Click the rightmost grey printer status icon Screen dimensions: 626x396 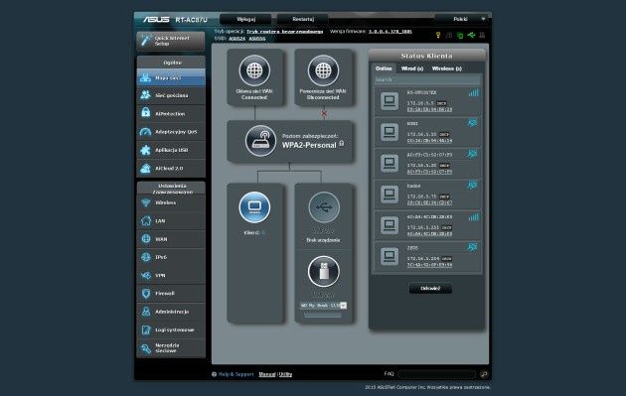482,35
